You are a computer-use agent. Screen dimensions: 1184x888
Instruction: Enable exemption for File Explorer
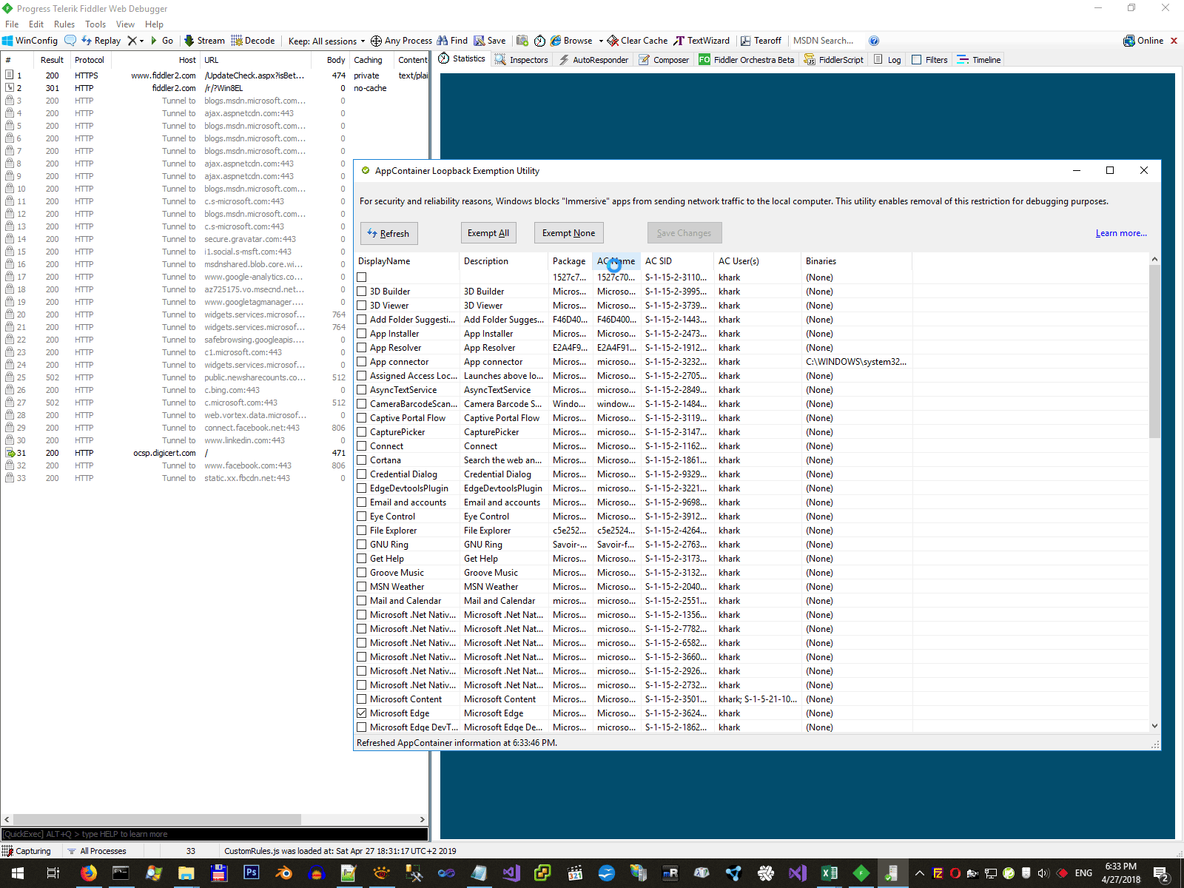tap(362, 531)
